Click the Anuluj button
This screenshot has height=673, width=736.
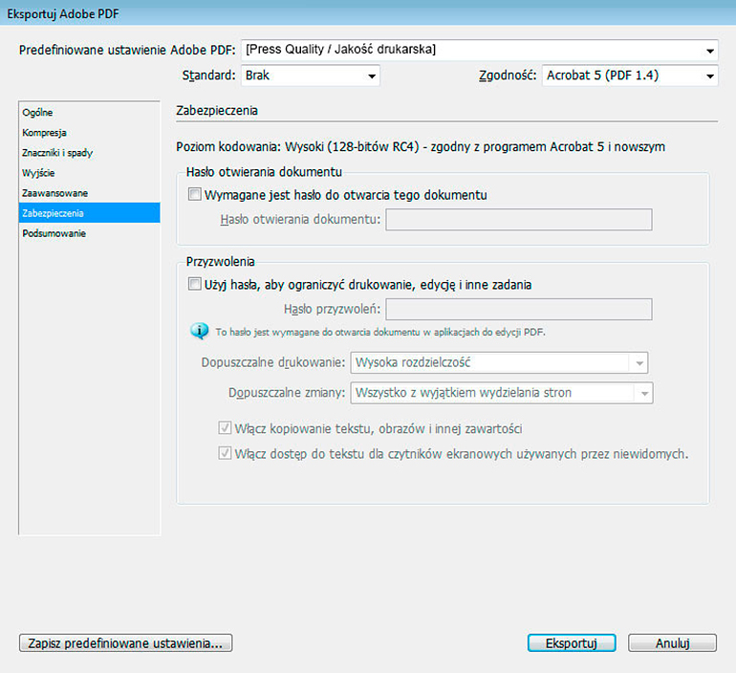pyautogui.click(x=672, y=643)
